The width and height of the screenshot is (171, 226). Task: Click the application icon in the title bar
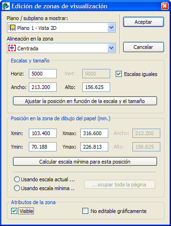pyautogui.click(x=6, y=6)
